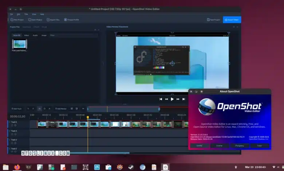Click the right zoom slider handle

(x=159, y=109)
